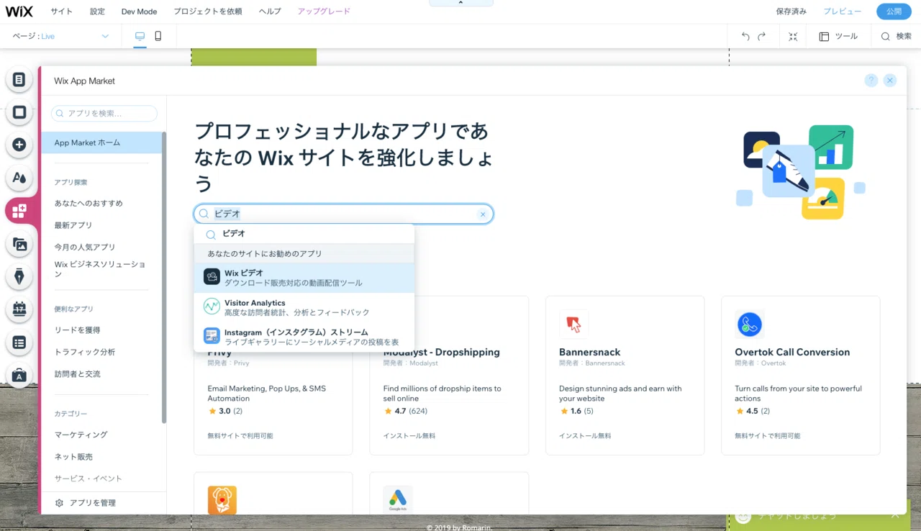Expand the ページ: Live page dropdown
The image size is (921, 531).
pyautogui.click(x=60, y=36)
